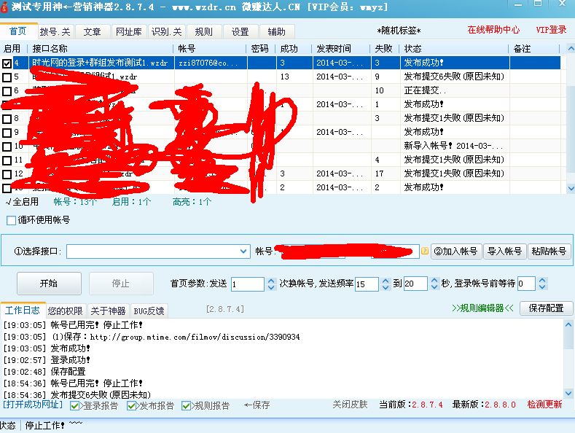The width and height of the screenshot is (575, 433).
Task: Toggle 循环使用帐号 checkbox
Action: point(12,221)
